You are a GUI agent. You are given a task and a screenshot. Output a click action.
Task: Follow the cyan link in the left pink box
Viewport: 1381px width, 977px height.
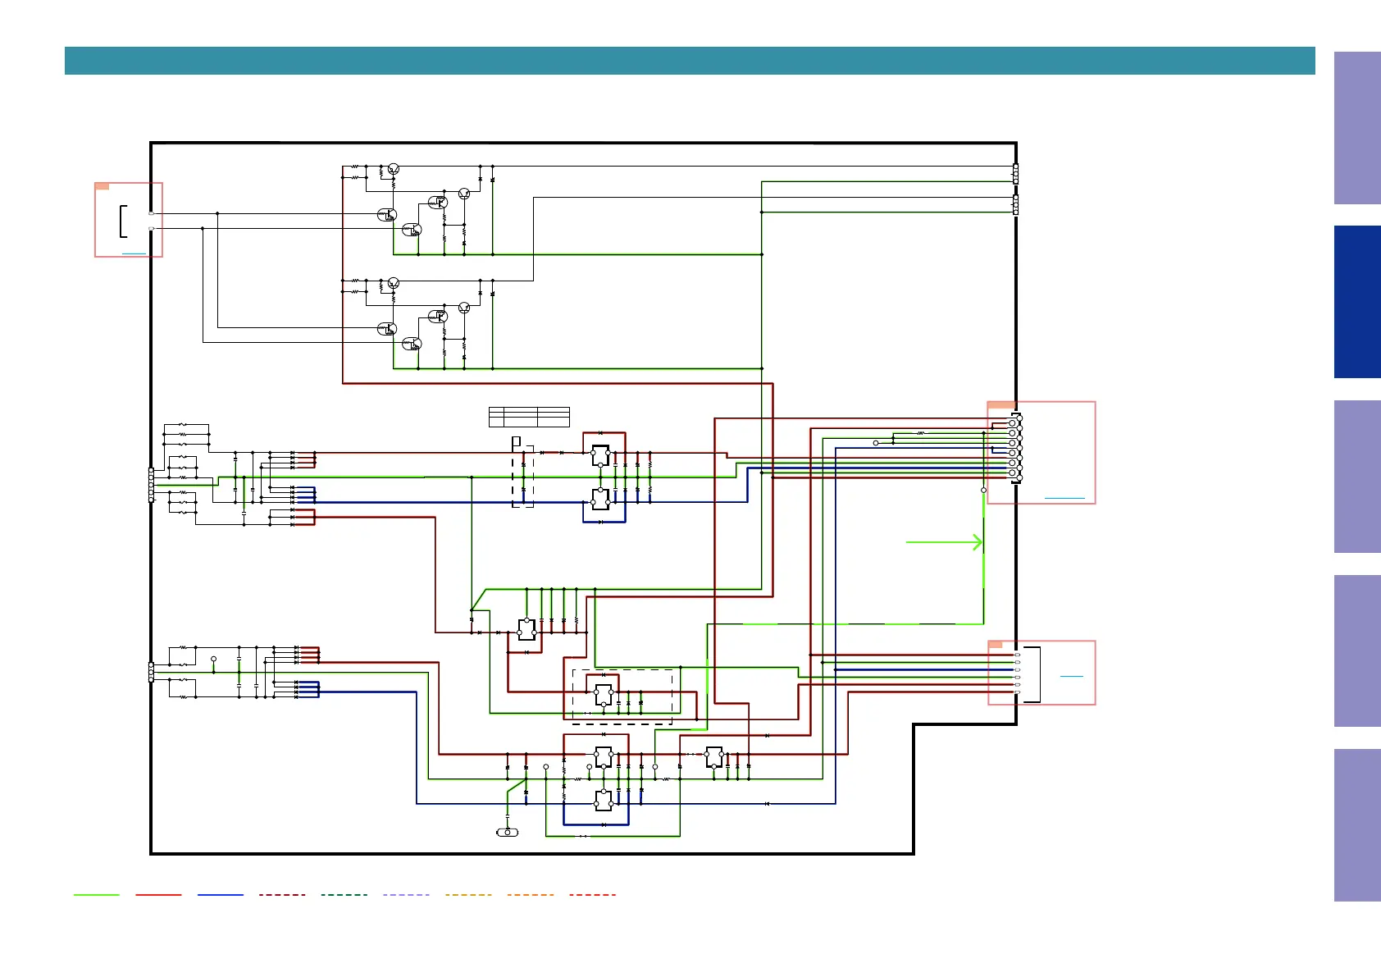[x=134, y=253]
